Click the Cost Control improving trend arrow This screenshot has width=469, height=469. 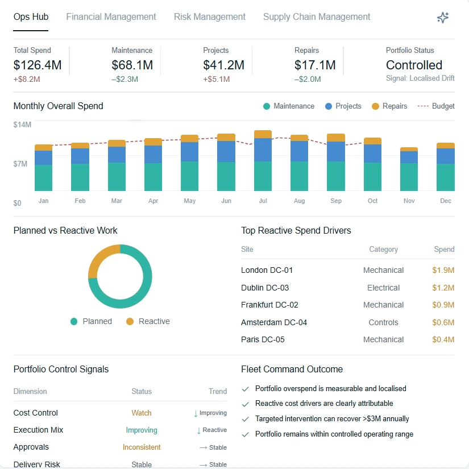196,413
